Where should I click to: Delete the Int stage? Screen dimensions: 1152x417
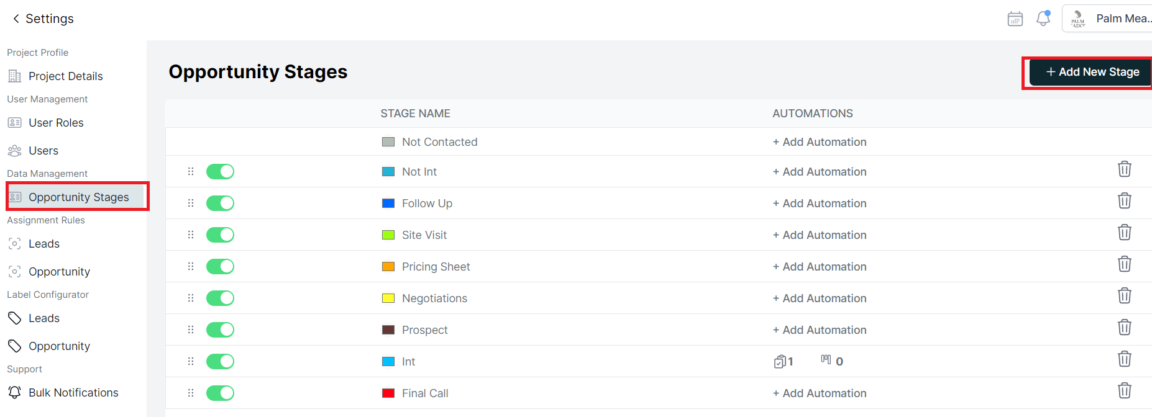click(1124, 359)
